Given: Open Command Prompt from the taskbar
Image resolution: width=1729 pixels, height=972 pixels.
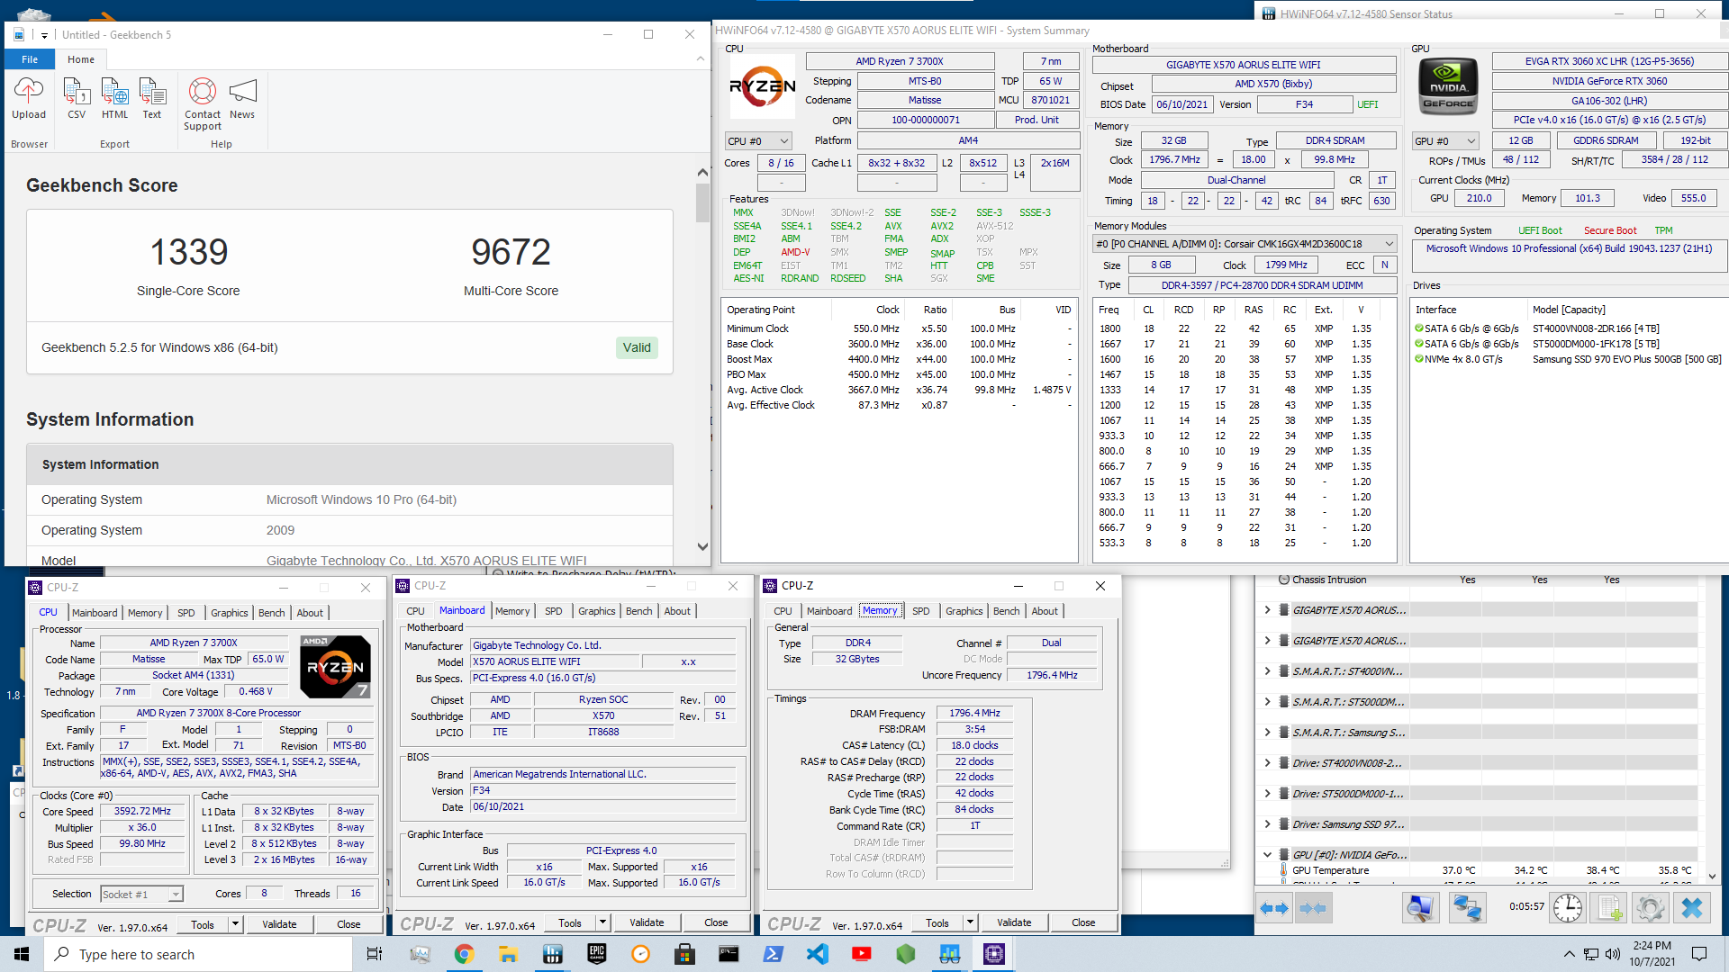Looking at the screenshot, I should pos(729,954).
